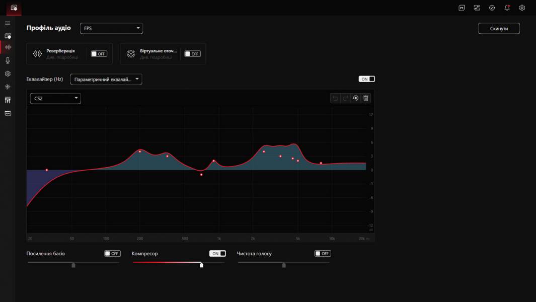Image resolution: width=536 pixels, height=302 pixels.
Task: Open the microphone settings in sidebar
Action: pos(8,60)
